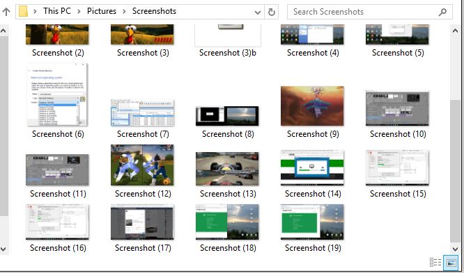The width and height of the screenshot is (464, 273).
Task: Click the Screenshot (6) file name
Action: (58, 134)
